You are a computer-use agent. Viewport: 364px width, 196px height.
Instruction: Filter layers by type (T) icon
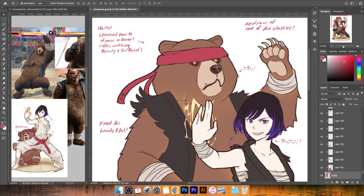pyautogui.click(x=349, y=94)
